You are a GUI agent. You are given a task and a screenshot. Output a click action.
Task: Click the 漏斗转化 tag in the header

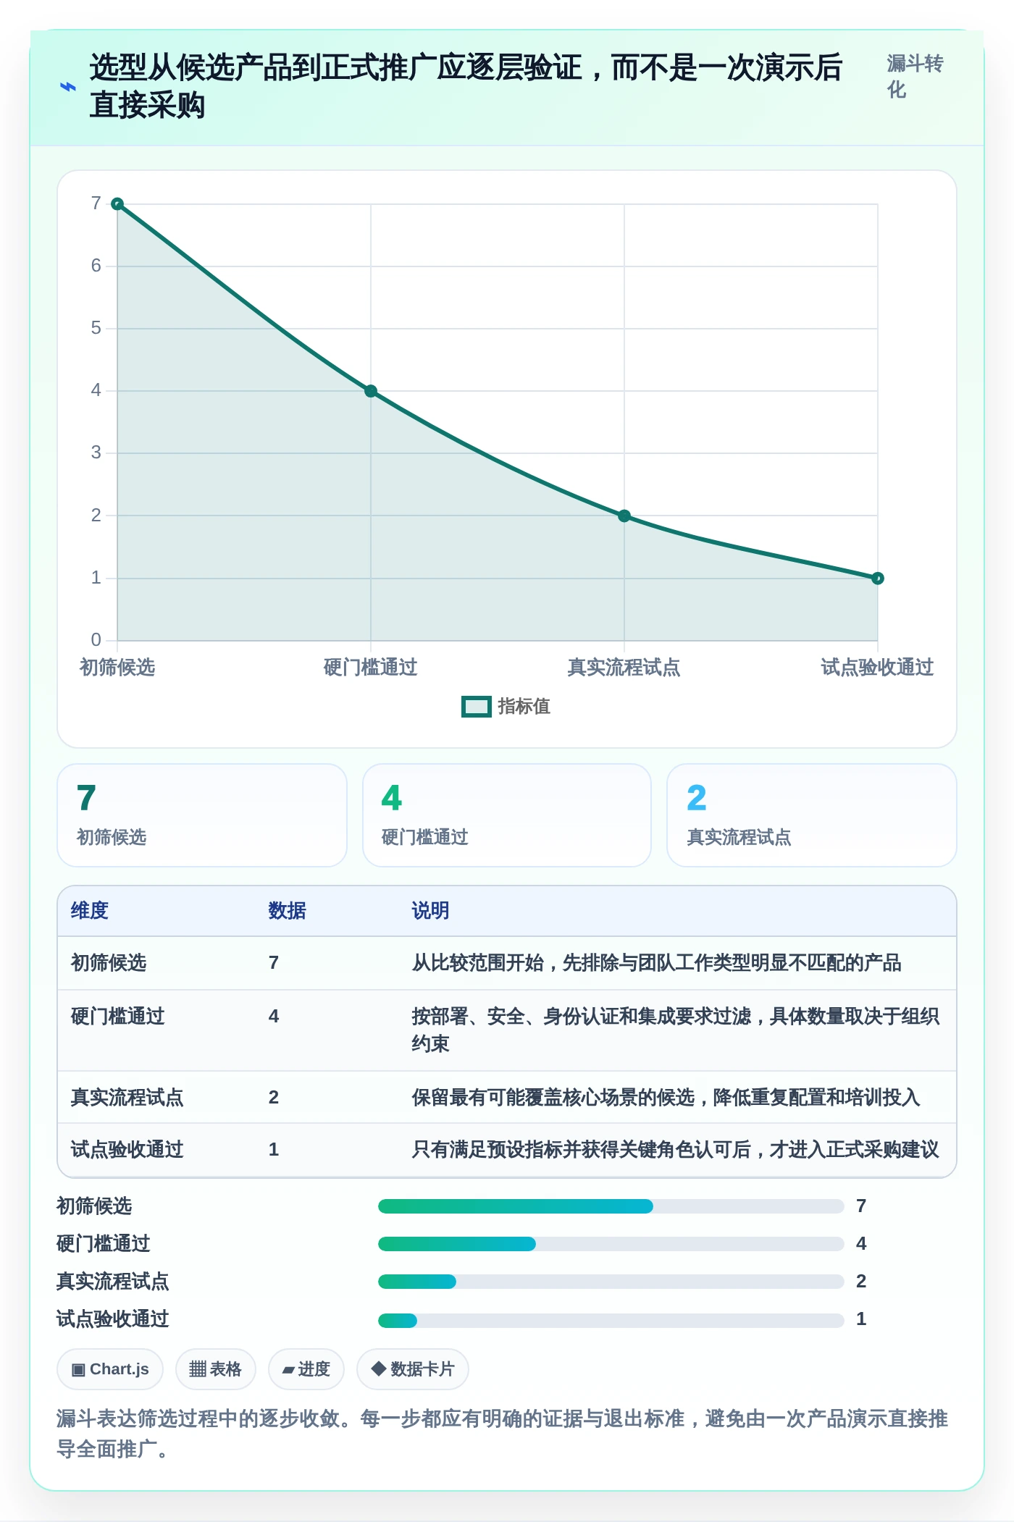(915, 77)
